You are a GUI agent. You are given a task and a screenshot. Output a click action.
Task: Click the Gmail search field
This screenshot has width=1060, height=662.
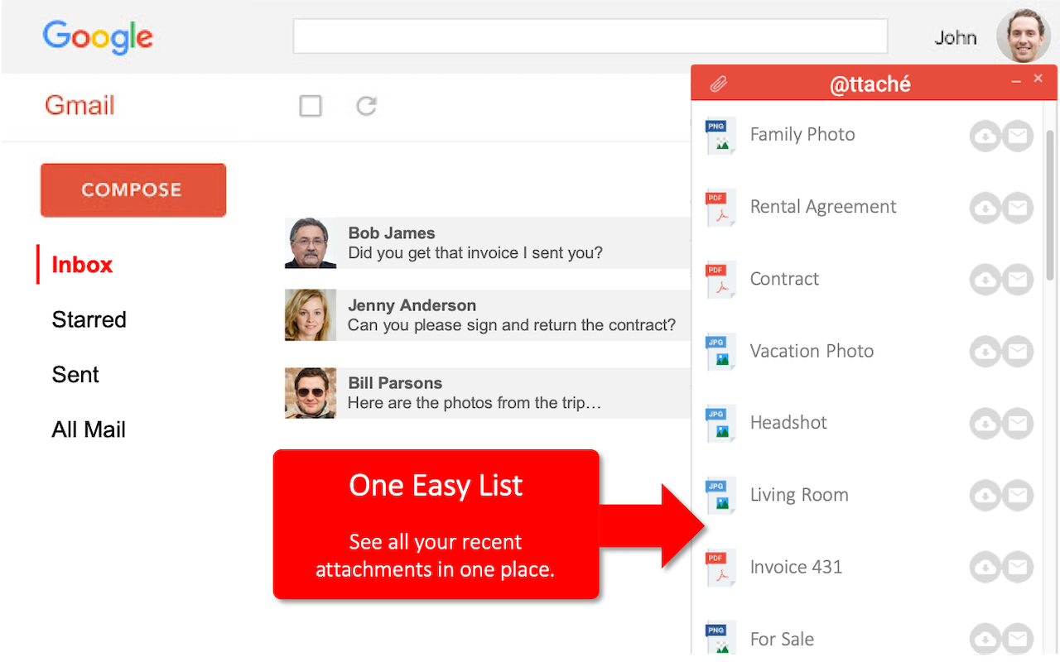590,36
